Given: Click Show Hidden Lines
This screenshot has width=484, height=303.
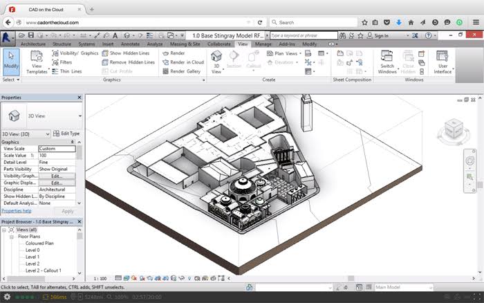Looking at the screenshot, I should point(126,53).
